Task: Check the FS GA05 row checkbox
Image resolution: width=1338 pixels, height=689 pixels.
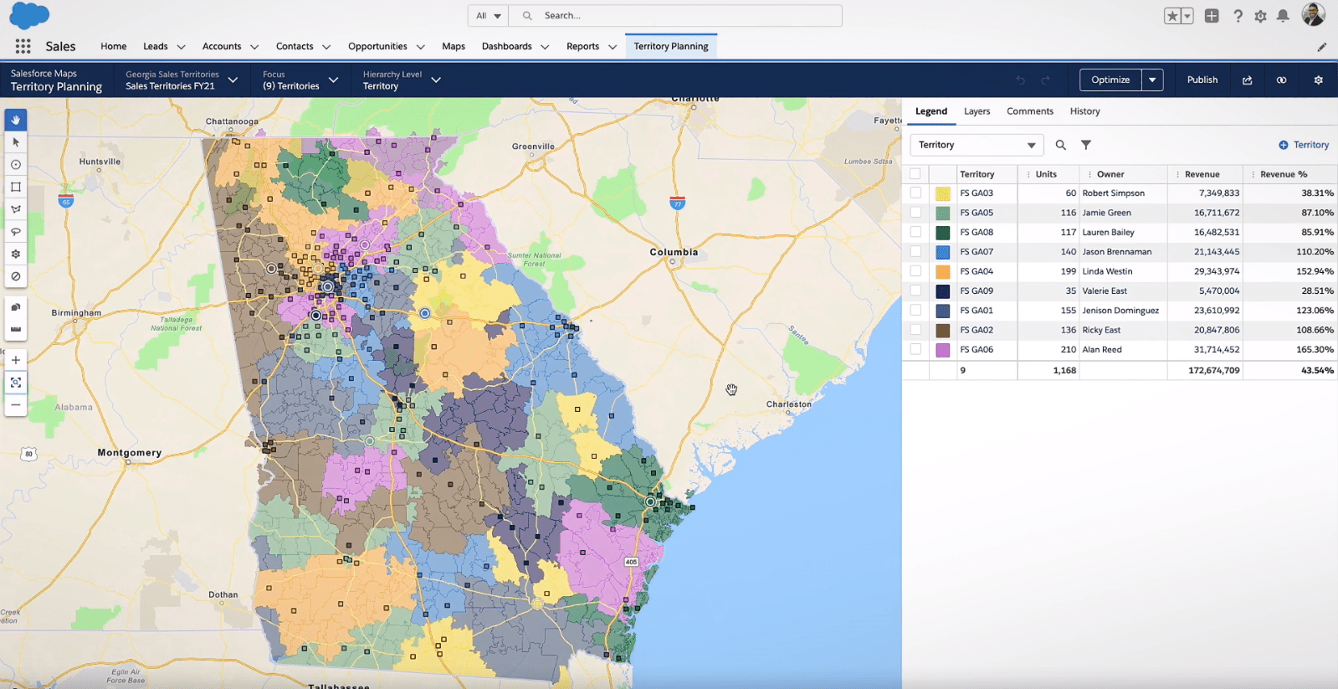Action: [x=915, y=213]
